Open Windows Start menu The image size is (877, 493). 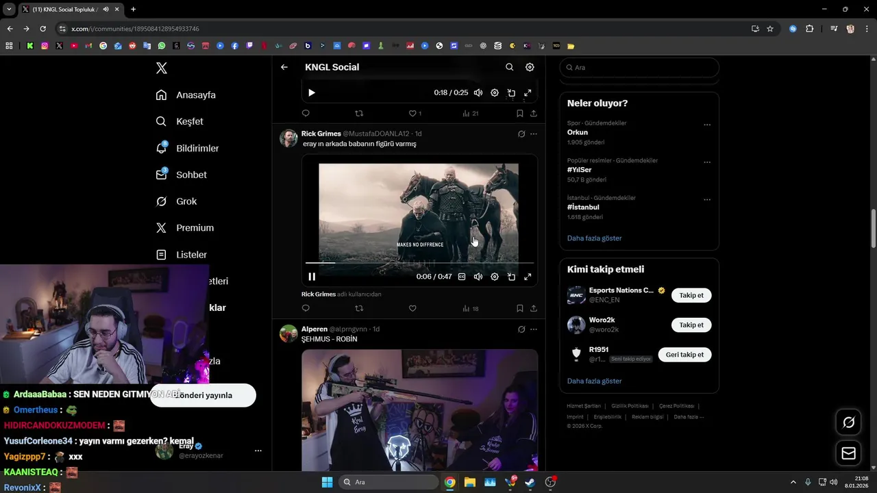(x=327, y=482)
